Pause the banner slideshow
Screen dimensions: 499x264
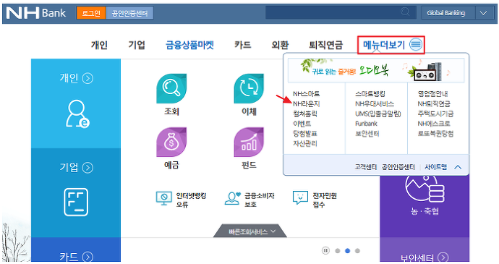click(x=325, y=251)
